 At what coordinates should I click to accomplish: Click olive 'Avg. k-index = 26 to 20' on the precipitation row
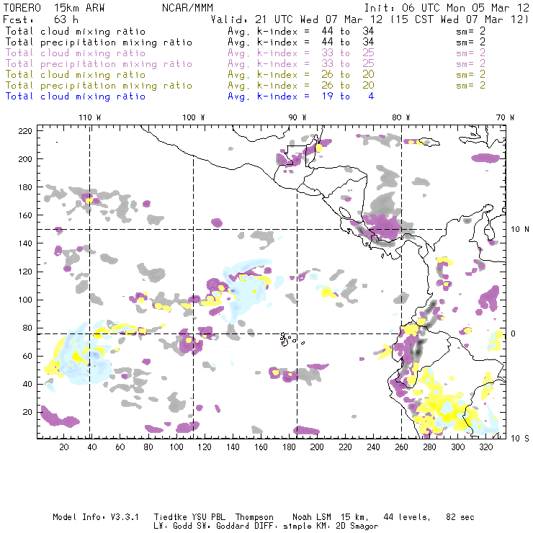pos(301,86)
